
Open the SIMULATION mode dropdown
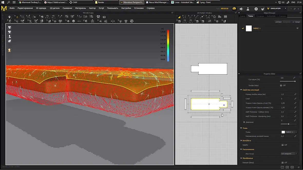pos(285,8)
